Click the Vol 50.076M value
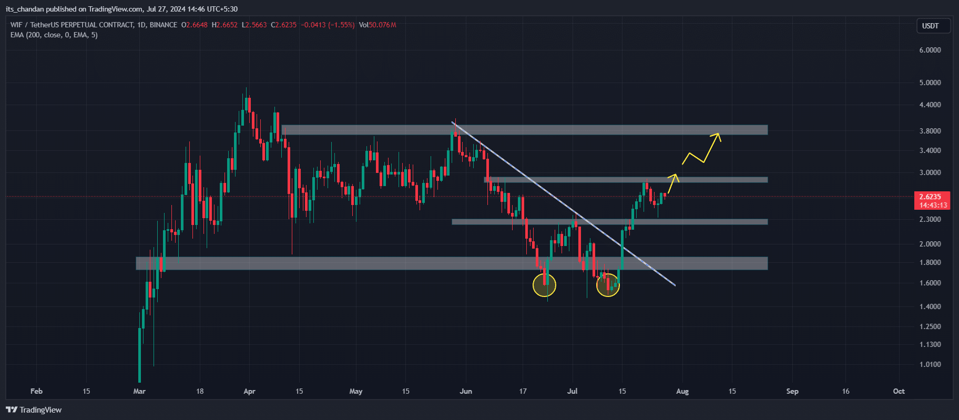 tap(378, 25)
